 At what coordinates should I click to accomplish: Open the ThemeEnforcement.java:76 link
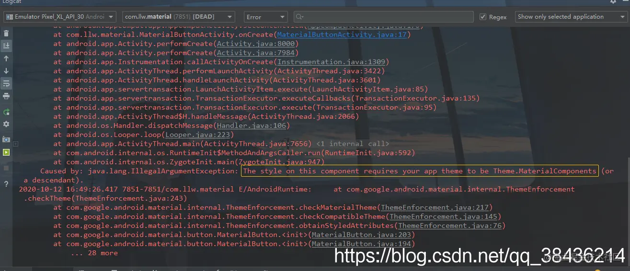click(x=450, y=226)
